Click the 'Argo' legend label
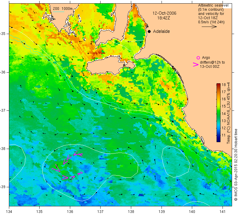Viewport: 238px width, 215px height. point(206,58)
